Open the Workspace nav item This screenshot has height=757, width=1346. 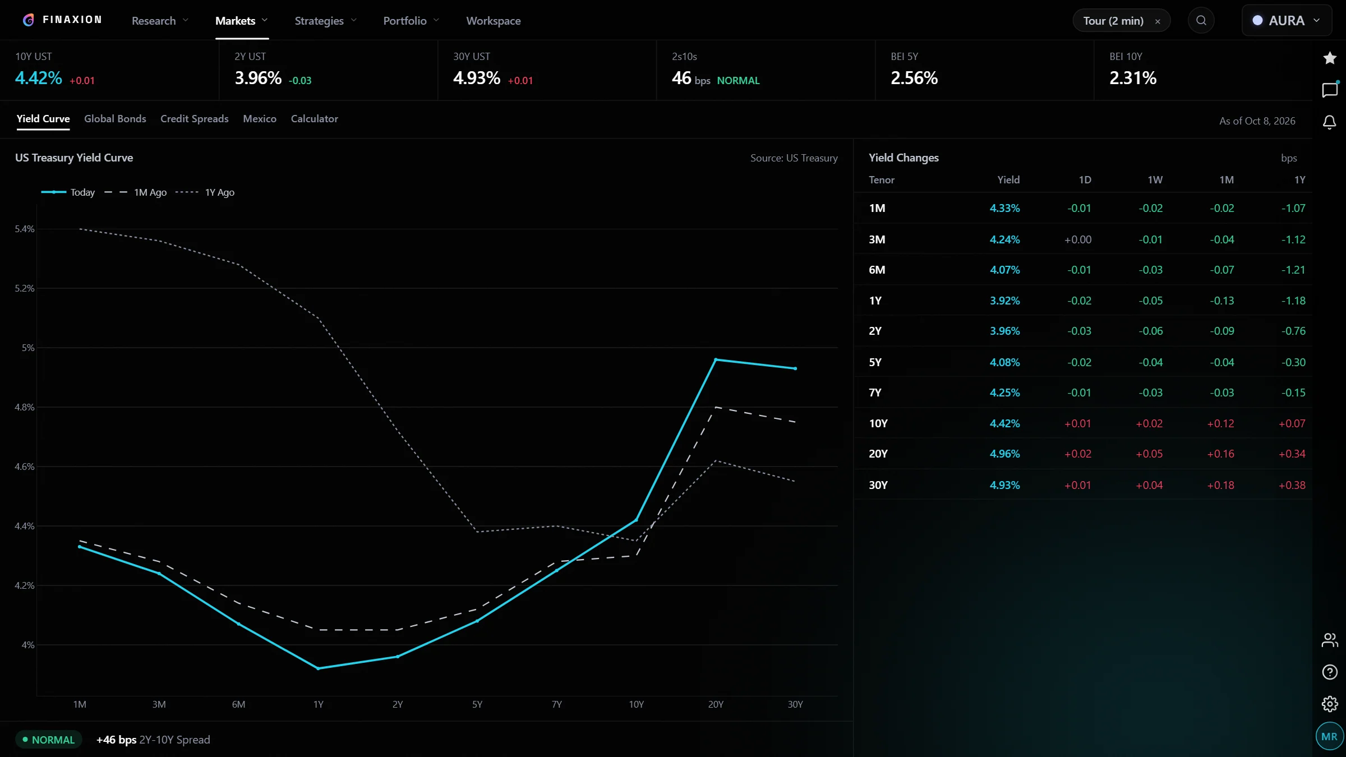[494, 21]
